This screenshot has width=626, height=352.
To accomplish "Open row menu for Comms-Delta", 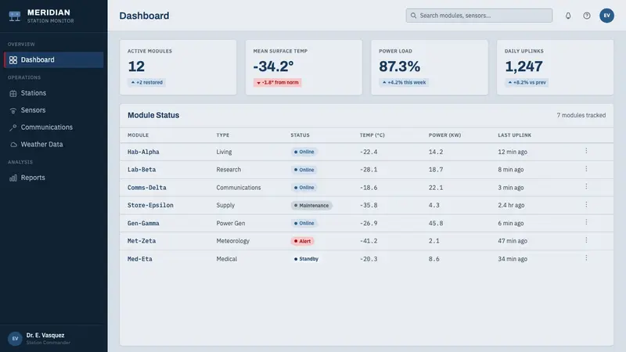I will (586, 186).
